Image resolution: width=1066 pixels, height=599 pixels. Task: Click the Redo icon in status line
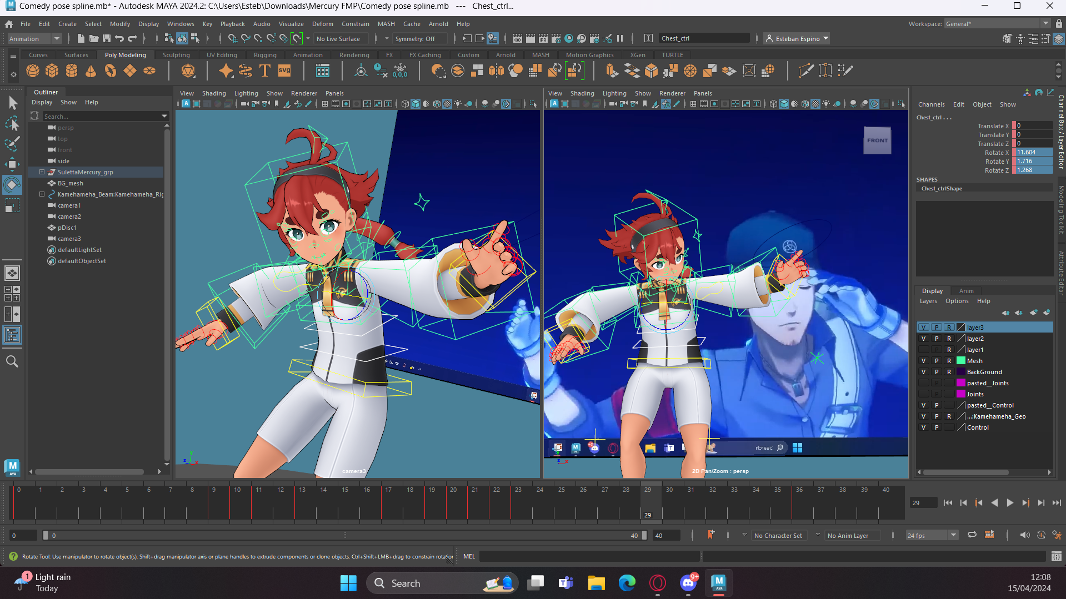(x=132, y=38)
